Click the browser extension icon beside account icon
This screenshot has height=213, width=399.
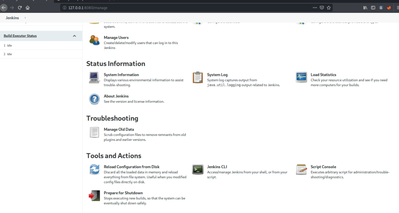[x=389, y=8]
